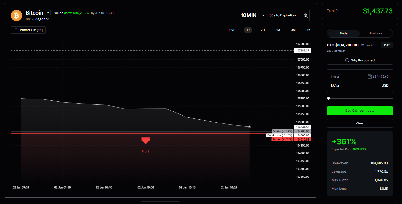Screen dimensions: 402x204
Task: Open the Bitcoin asset dropdown chevron
Action: [48, 13]
